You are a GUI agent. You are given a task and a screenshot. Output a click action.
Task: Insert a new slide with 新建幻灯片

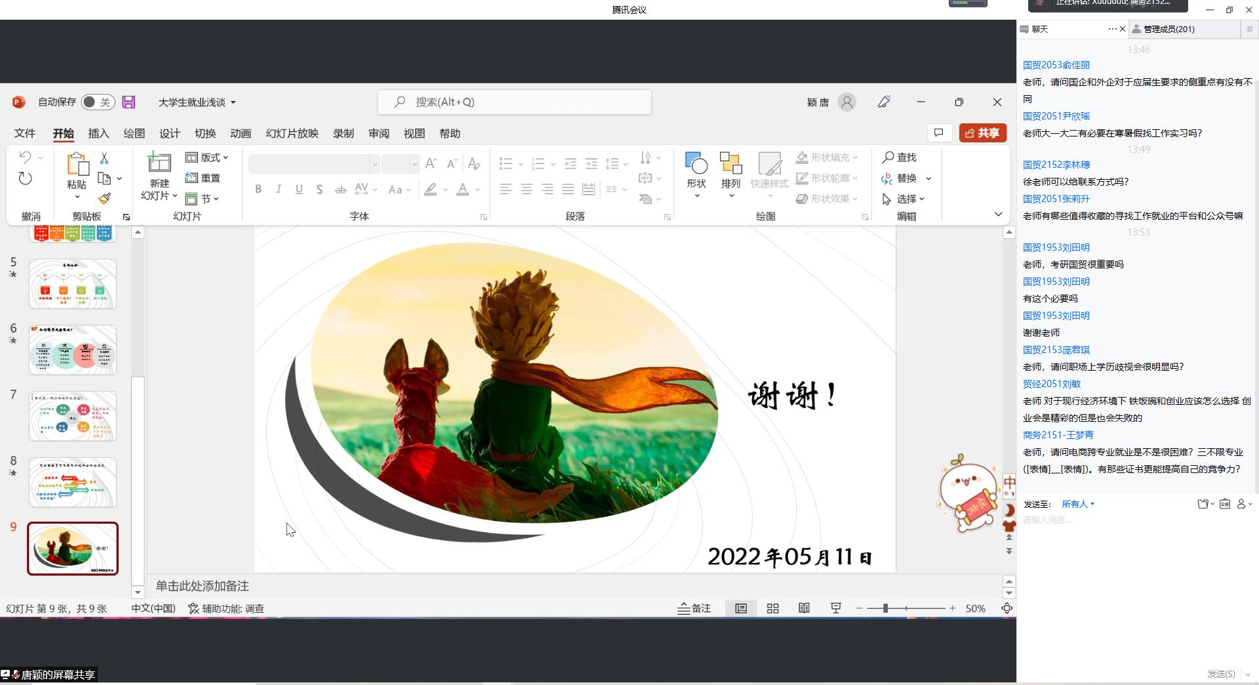tap(159, 163)
